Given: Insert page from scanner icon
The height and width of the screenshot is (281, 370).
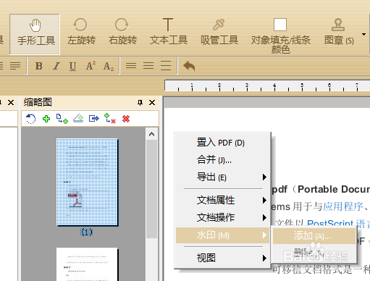Looking at the screenshot, I should pos(78,119).
